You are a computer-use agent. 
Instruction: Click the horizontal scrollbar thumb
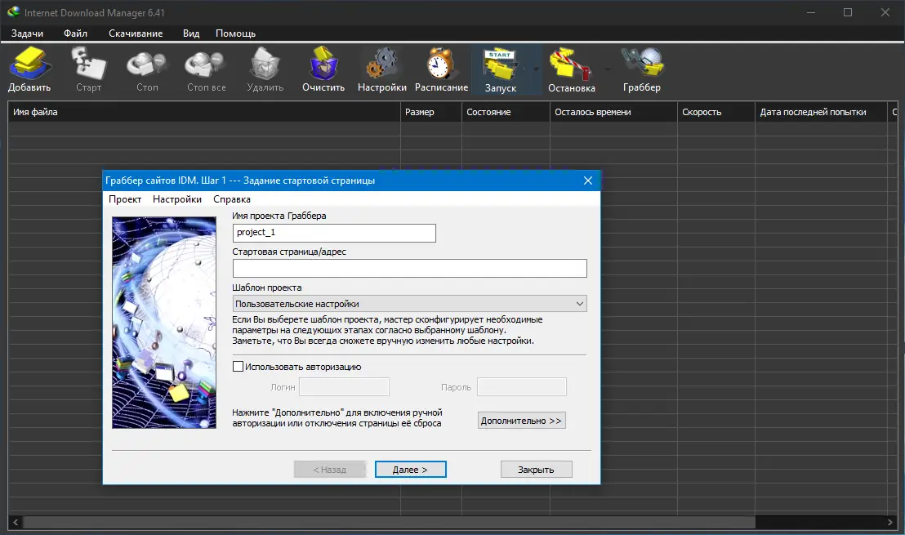(389, 522)
